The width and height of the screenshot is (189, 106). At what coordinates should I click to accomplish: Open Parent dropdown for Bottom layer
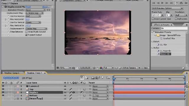[x=100, y=95]
